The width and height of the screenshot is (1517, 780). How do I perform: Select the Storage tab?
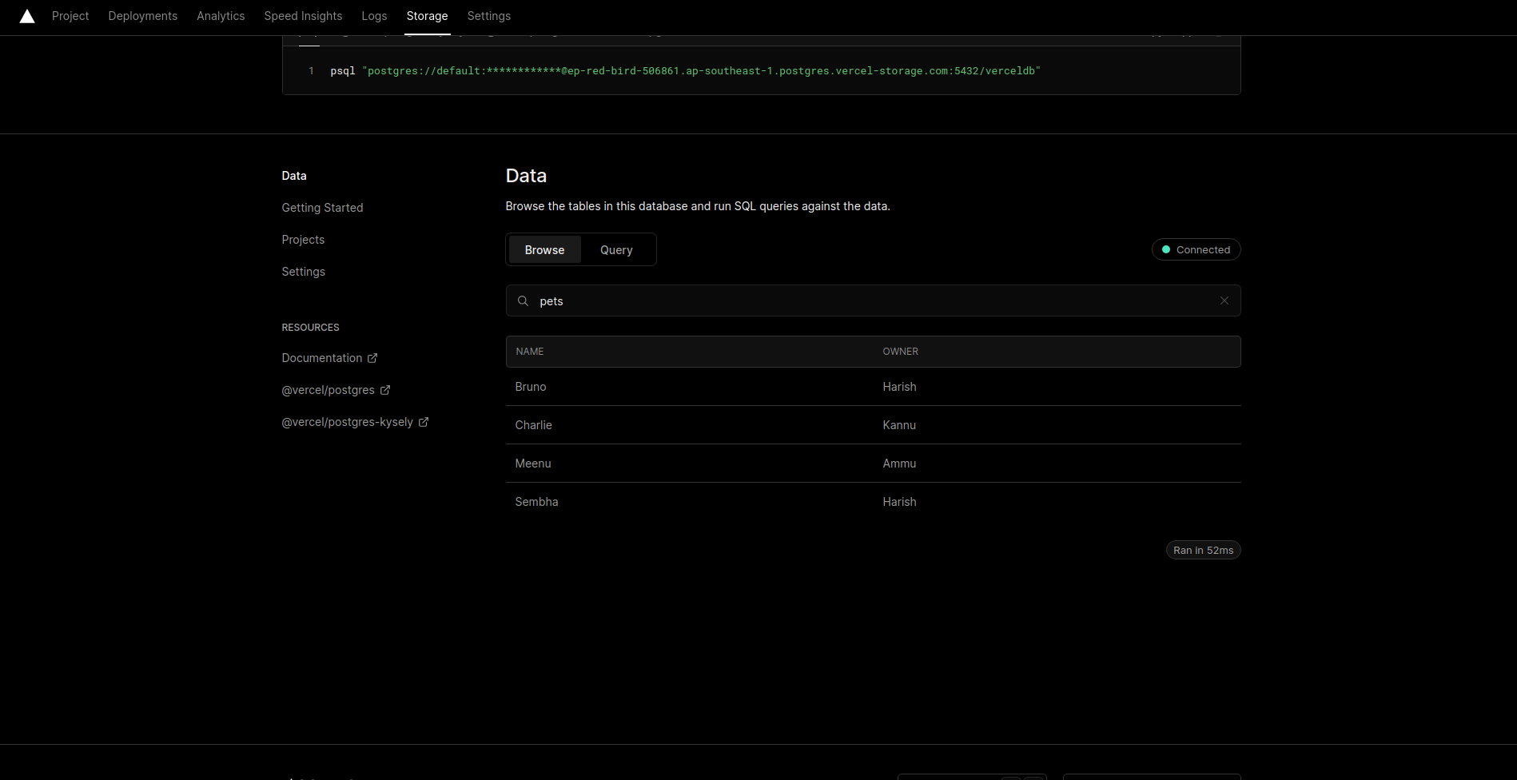pos(427,16)
